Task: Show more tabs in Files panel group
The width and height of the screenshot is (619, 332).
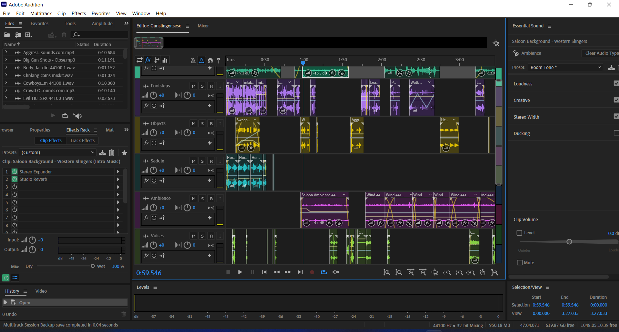Action: pos(126,23)
